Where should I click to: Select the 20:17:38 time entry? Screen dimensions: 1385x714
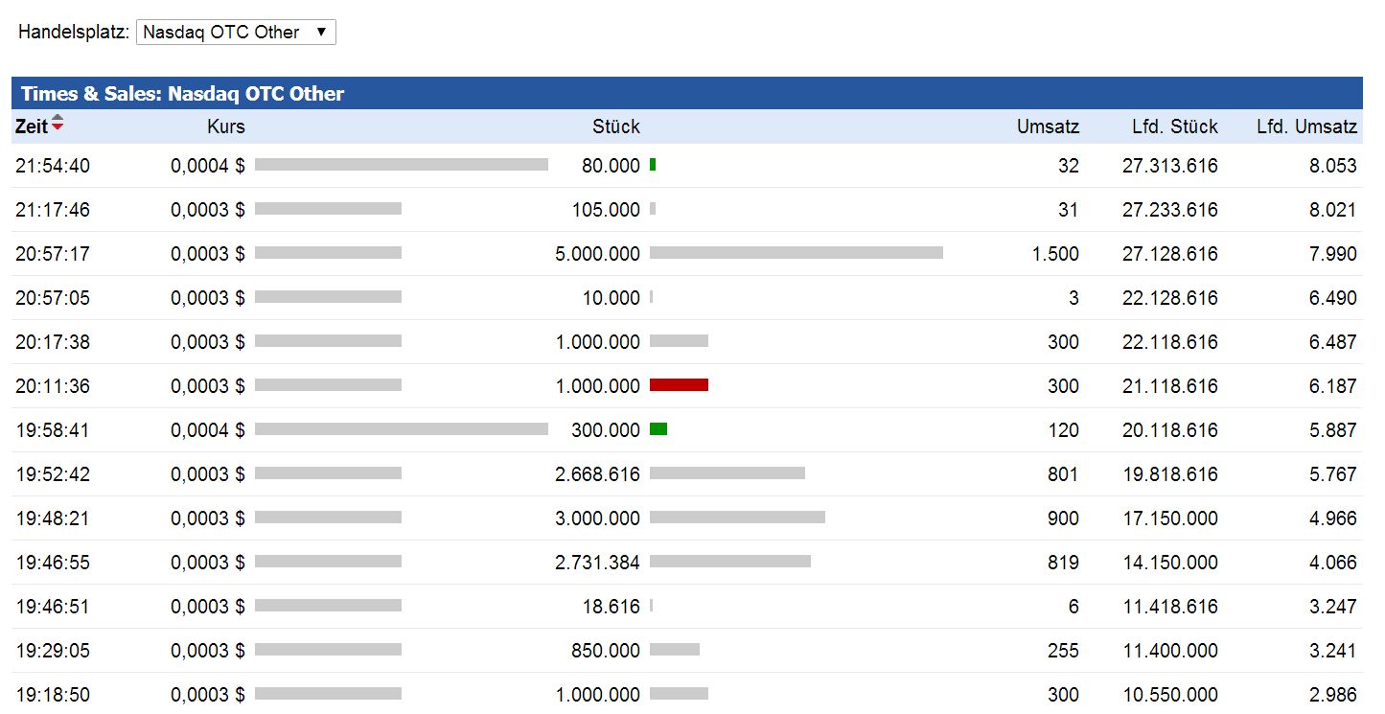53,342
